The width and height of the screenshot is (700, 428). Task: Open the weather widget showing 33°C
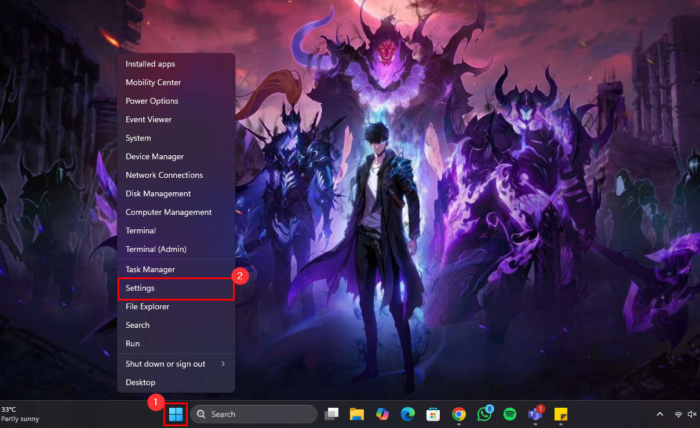pos(20,414)
